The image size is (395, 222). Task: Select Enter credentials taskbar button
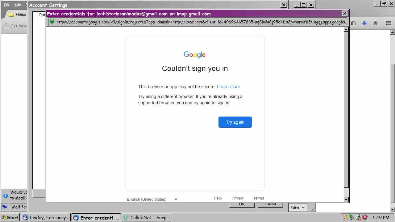(96, 217)
